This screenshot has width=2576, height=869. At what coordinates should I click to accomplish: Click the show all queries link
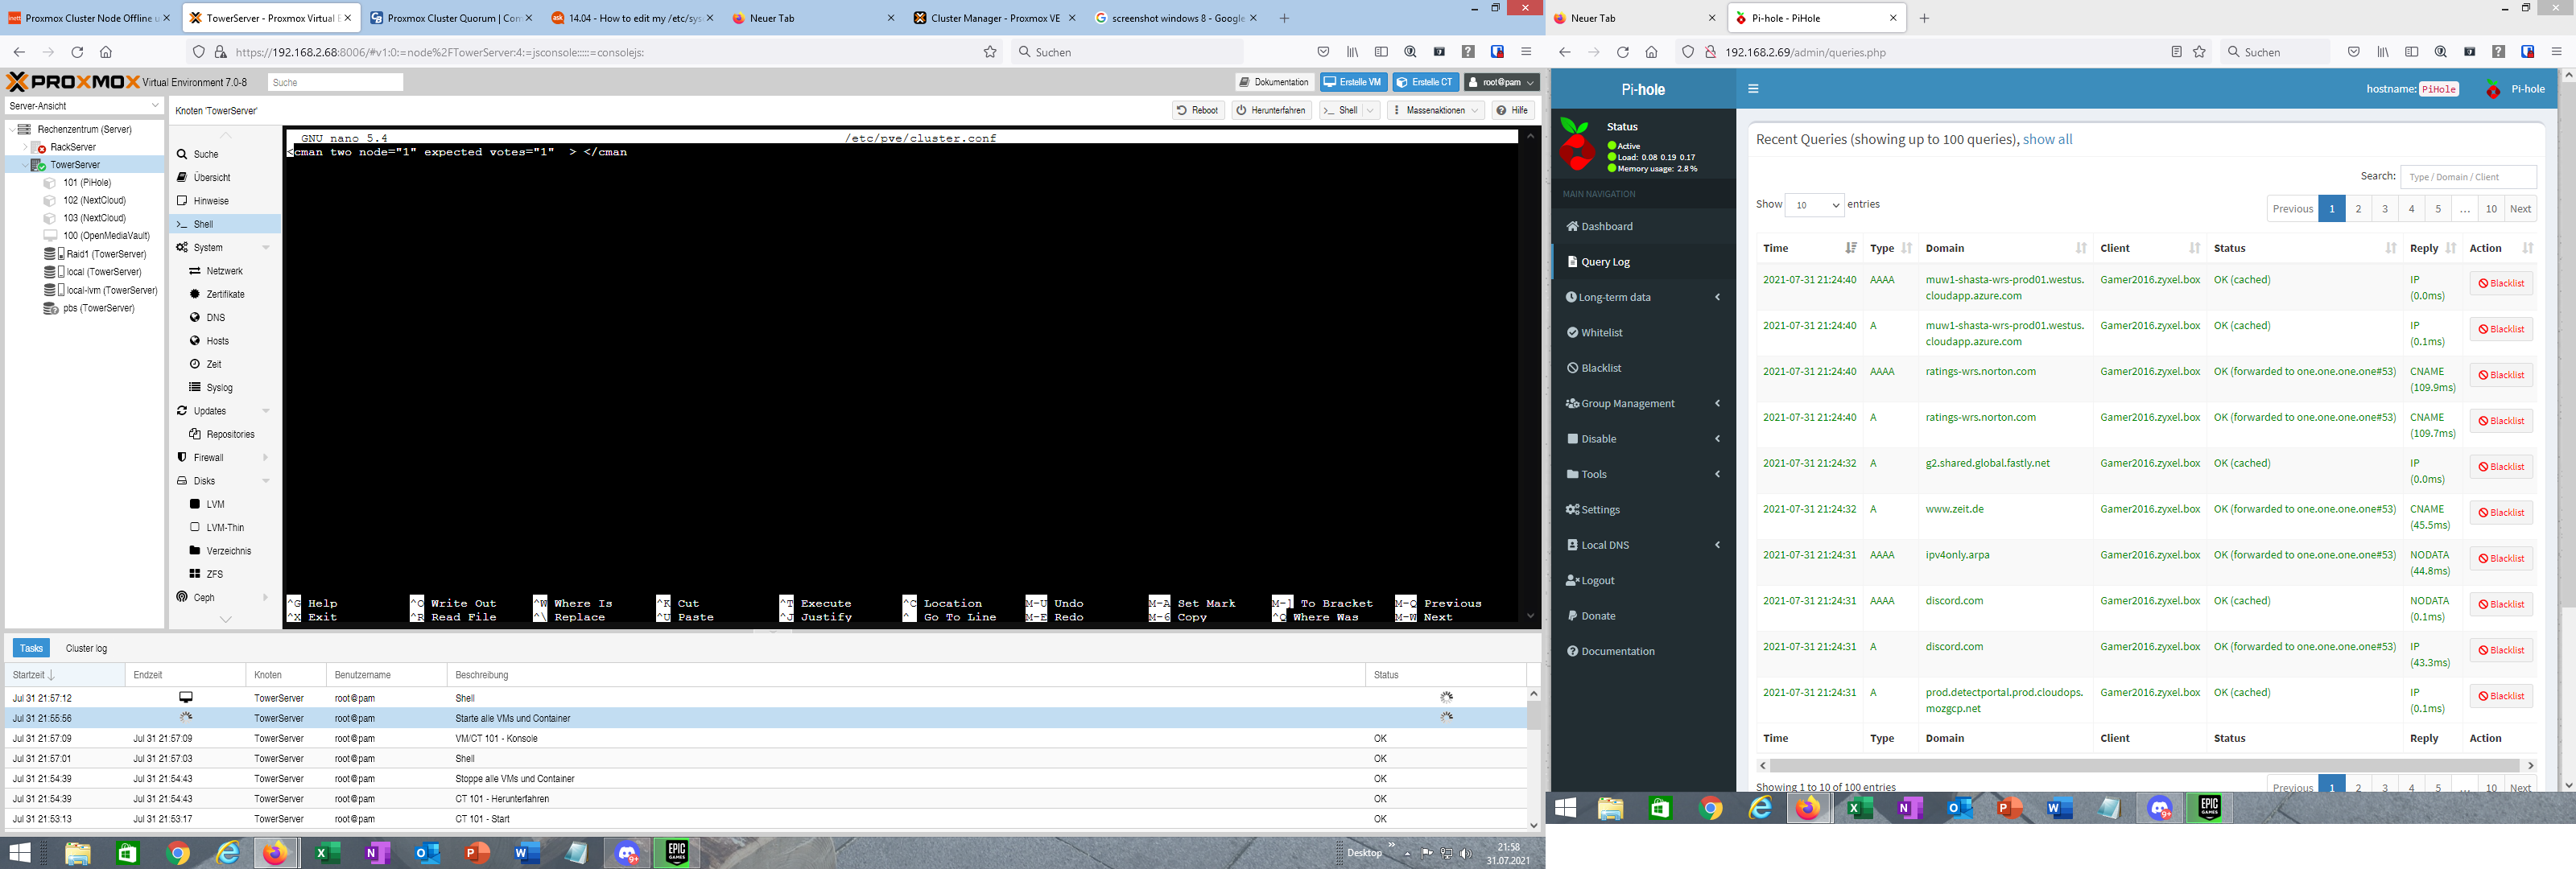[x=2047, y=139]
